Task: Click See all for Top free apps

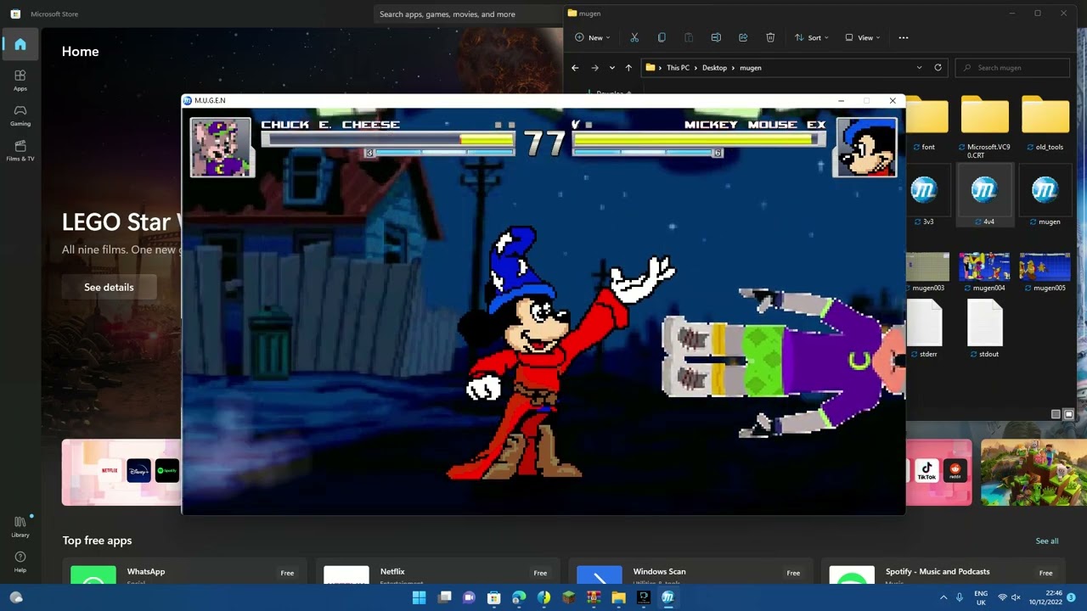Action: click(1047, 541)
